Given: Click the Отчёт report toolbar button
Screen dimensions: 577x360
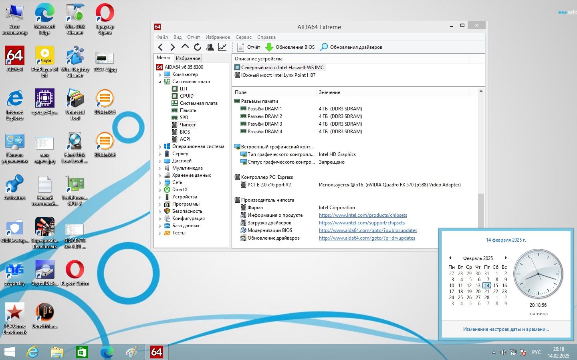Looking at the screenshot, I should pos(249,47).
